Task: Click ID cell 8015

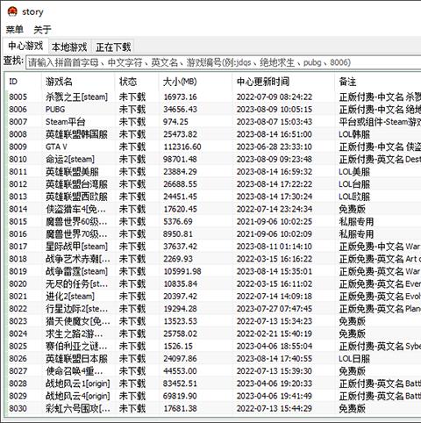Action: (x=18, y=221)
